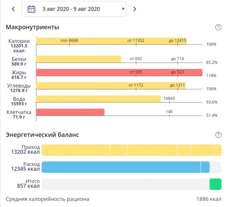This screenshot has width=227, height=207.
Task: Click the 1886 ккал average value
Action: [209, 199]
